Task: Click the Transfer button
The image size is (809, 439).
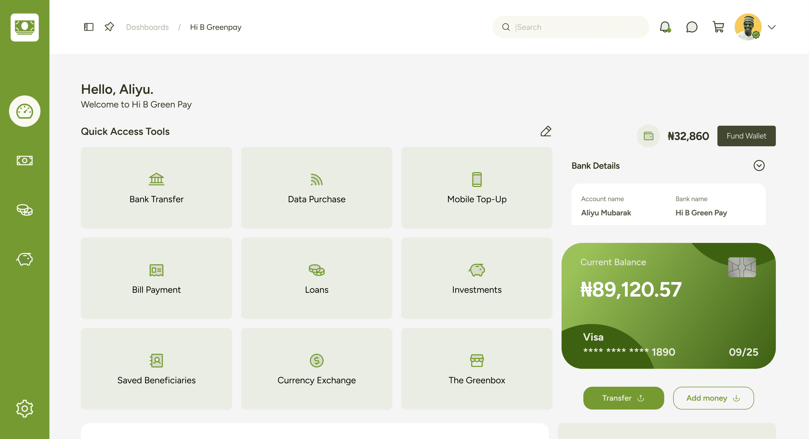Action: click(x=624, y=398)
